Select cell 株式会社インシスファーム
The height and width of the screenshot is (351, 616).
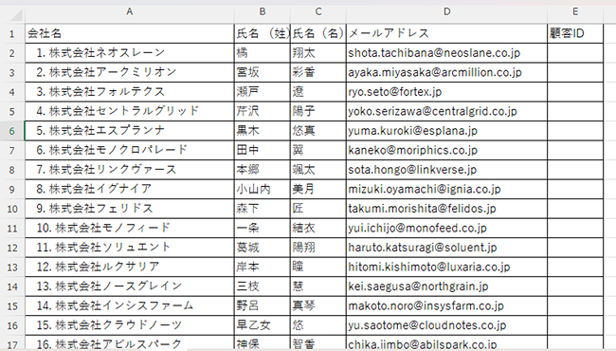pyautogui.click(x=130, y=305)
